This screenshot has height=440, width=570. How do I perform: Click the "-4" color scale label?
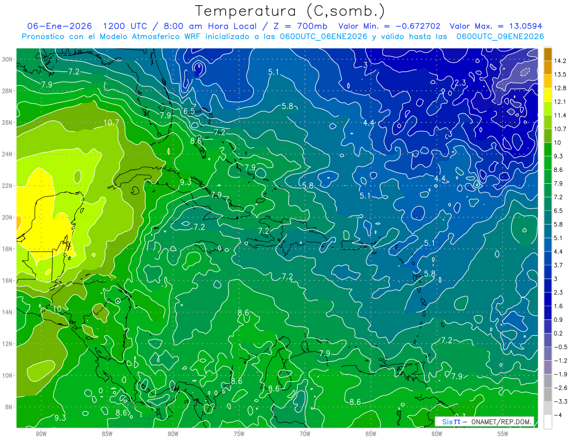coord(558,415)
